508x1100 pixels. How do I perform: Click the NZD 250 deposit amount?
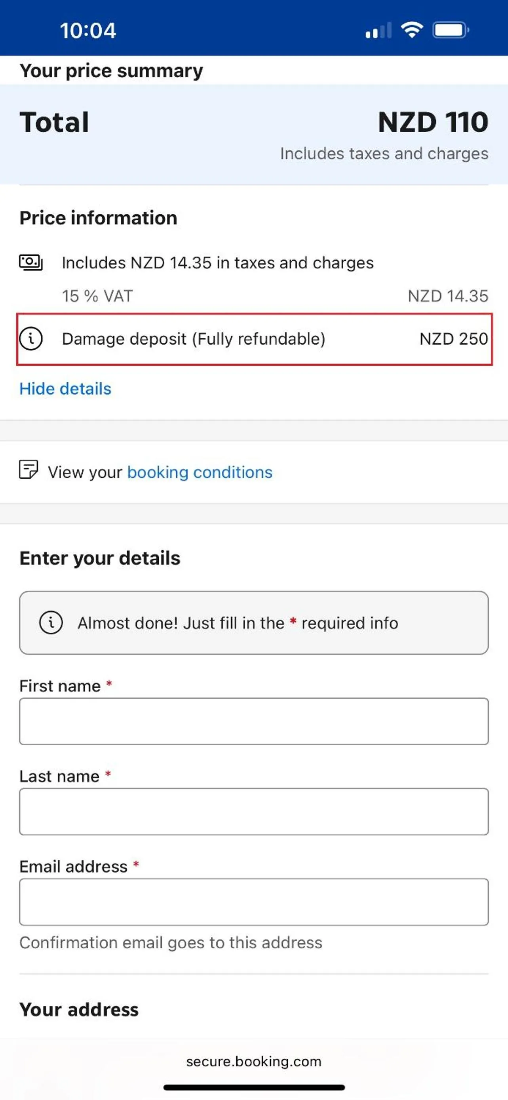(x=453, y=339)
